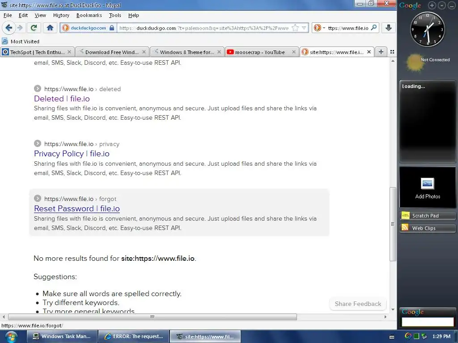Open the Privacy Policy | file.io result

[x=72, y=154]
